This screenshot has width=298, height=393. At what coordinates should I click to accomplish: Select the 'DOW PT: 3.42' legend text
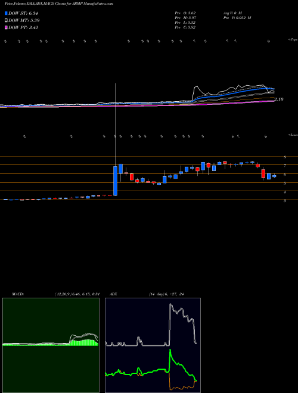pos(23,27)
